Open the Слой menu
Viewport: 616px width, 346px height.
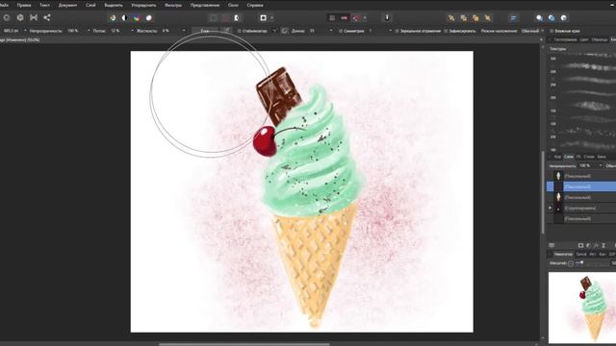coord(90,5)
